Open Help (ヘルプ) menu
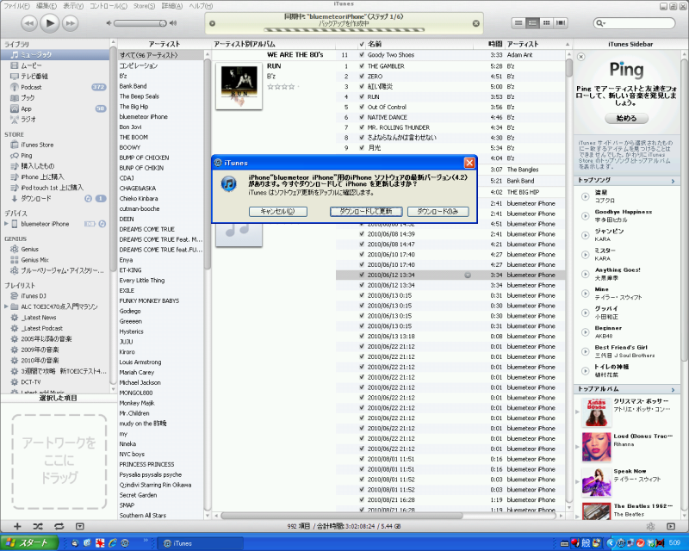 point(201,6)
